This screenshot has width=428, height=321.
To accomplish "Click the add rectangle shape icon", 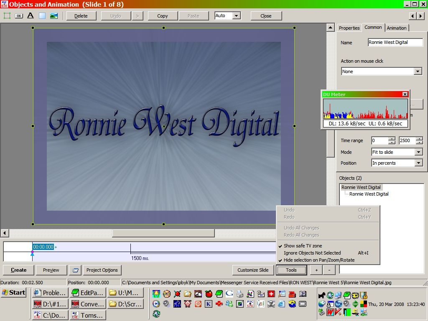I will coord(42,16).
